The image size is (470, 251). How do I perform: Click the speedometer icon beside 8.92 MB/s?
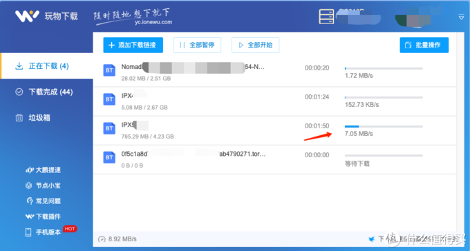(x=102, y=239)
